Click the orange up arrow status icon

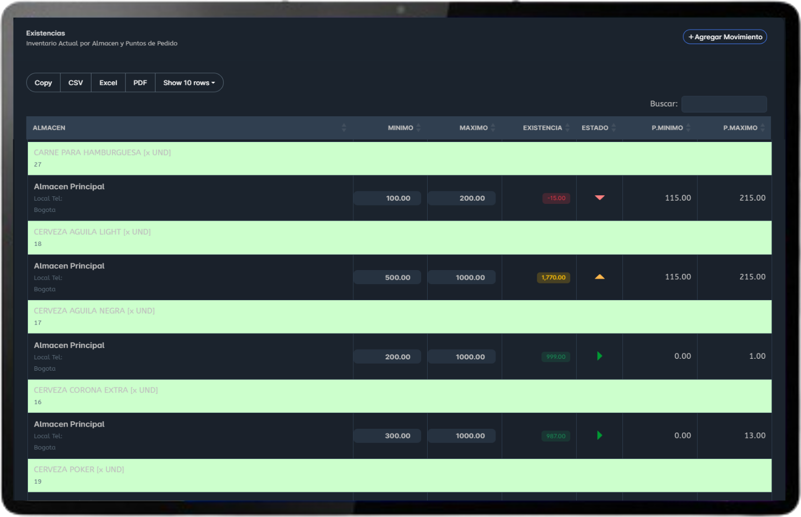[x=599, y=277]
